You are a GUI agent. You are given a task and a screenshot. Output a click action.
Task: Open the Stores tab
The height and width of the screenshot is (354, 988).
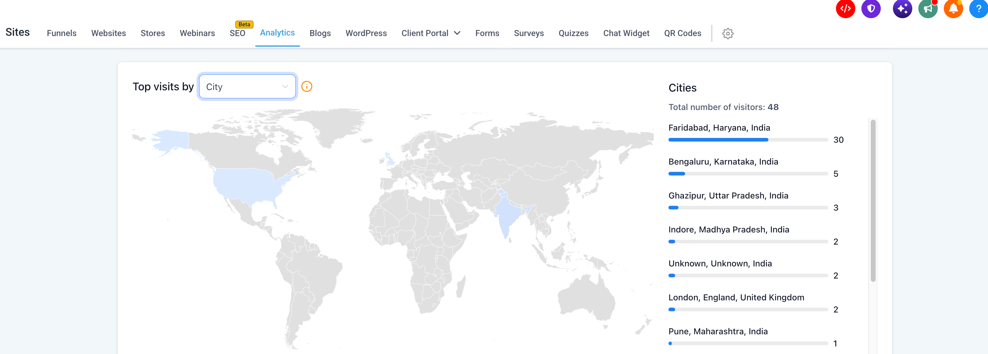pyautogui.click(x=153, y=33)
